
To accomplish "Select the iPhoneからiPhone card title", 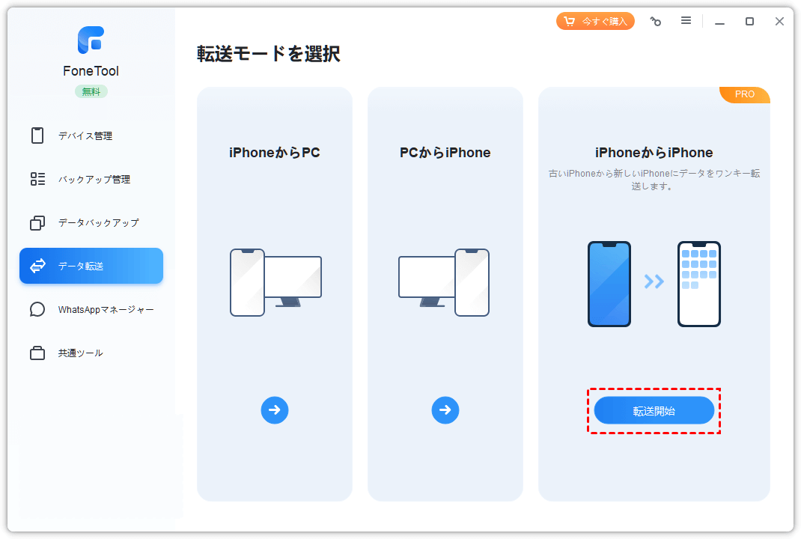I will pyautogui.click(x=654, y=153).
